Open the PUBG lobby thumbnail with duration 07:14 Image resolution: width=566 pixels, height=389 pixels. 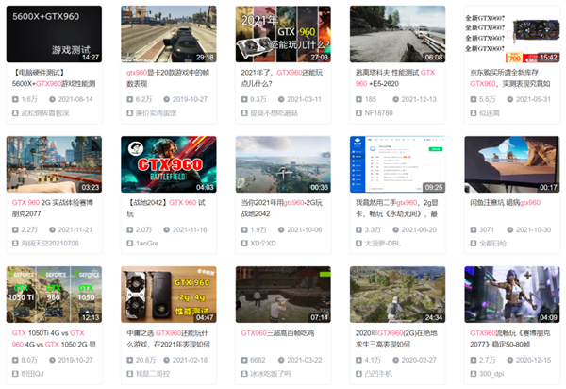283,295
